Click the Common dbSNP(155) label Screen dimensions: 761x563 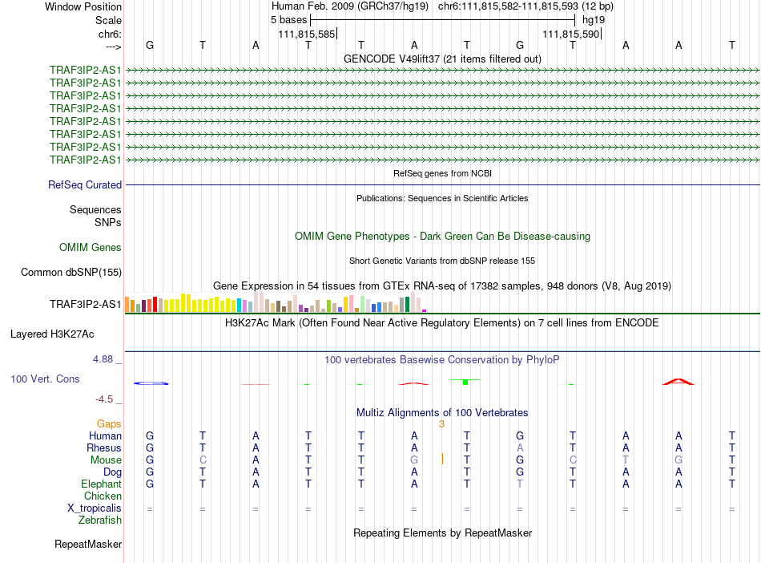click(70, 272)
